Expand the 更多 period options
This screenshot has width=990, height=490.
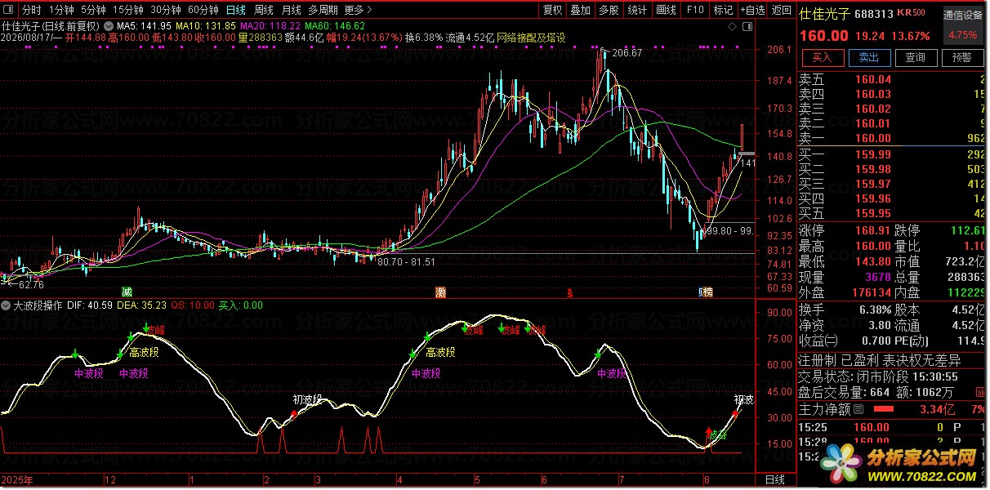pyautogui.click(x=358, y=11)
